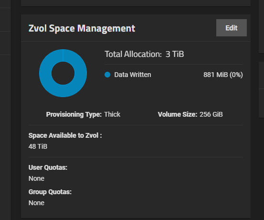
Task: Click the thin slice line atop the donut
Action: 63,55
